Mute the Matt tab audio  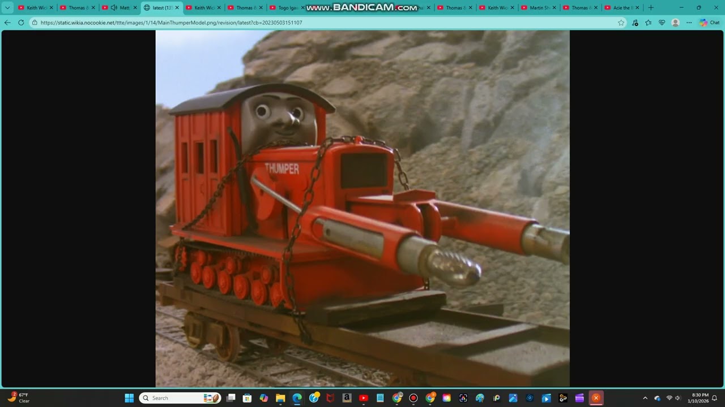coord(114,8)
